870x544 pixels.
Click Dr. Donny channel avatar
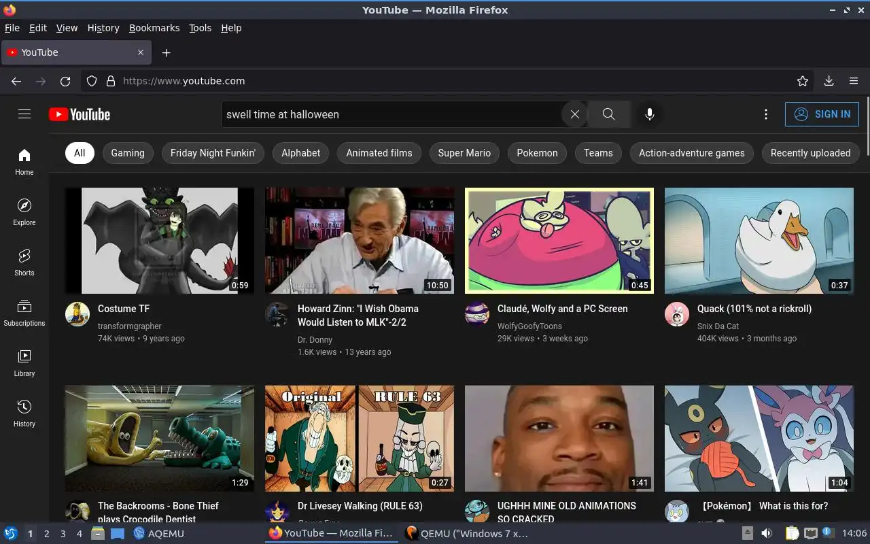[x=277, y=314]
